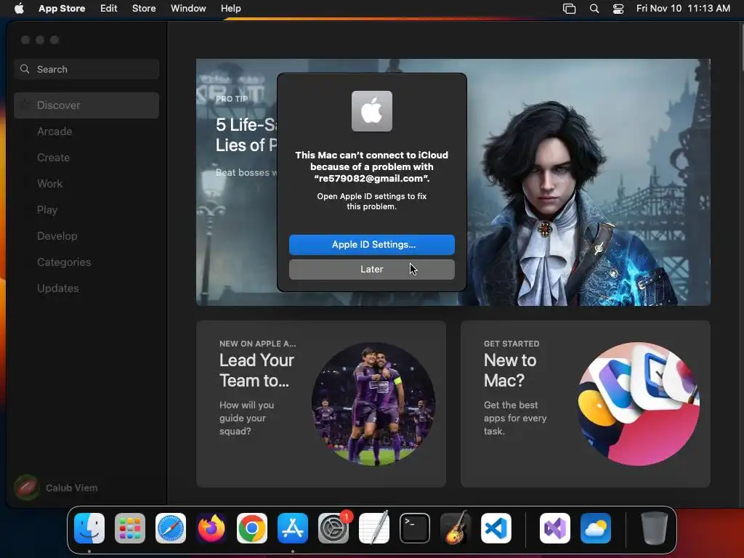Open the cloud weather app in Dock
This screenshot has height=558, width=744.
click(596, 528)
